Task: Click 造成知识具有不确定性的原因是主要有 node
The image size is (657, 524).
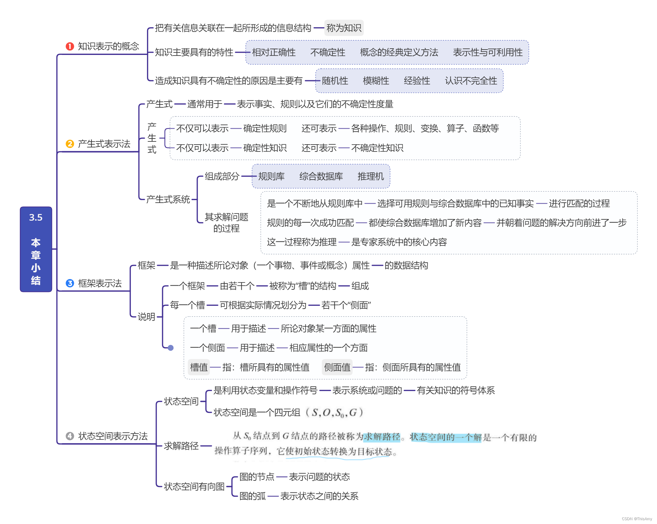Action: [229, 81]
